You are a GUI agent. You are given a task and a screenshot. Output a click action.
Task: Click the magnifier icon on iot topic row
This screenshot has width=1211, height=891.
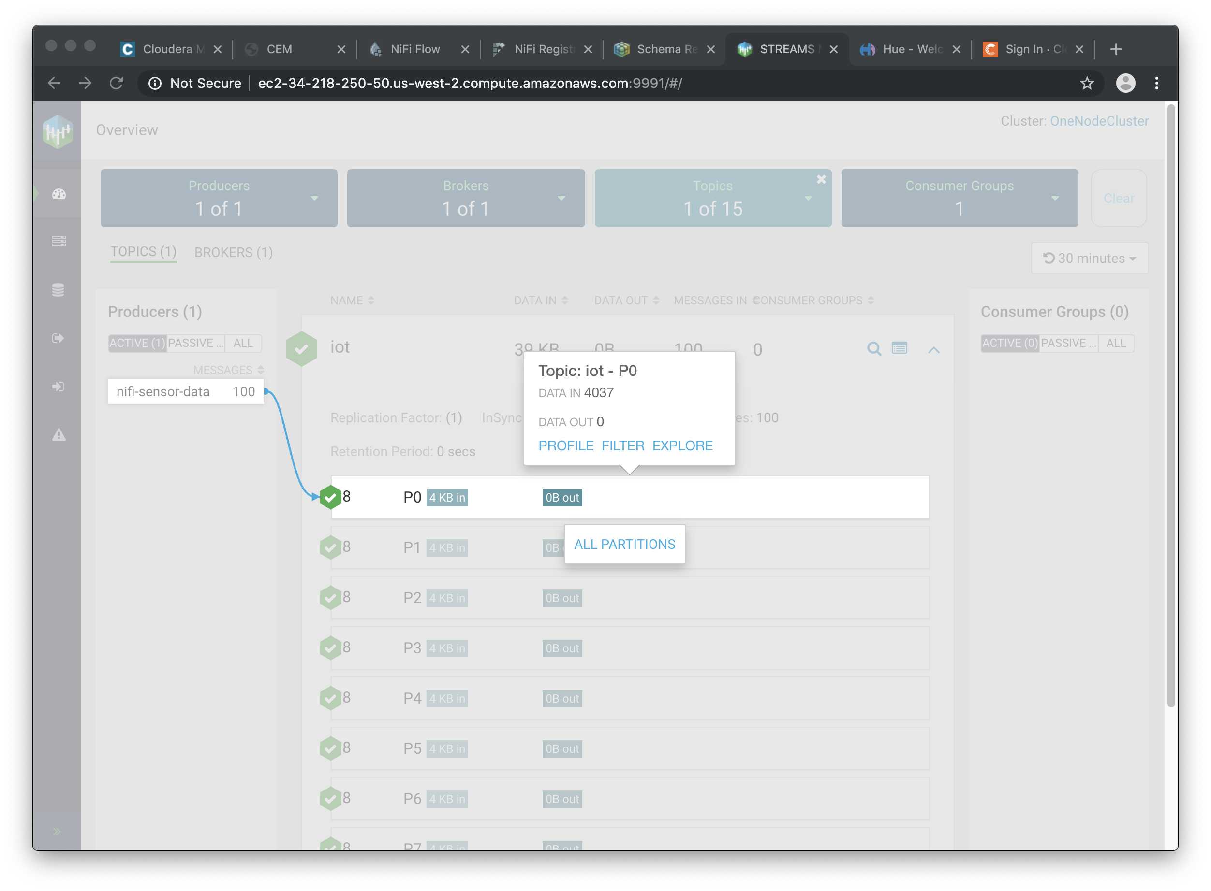[873, 349]
